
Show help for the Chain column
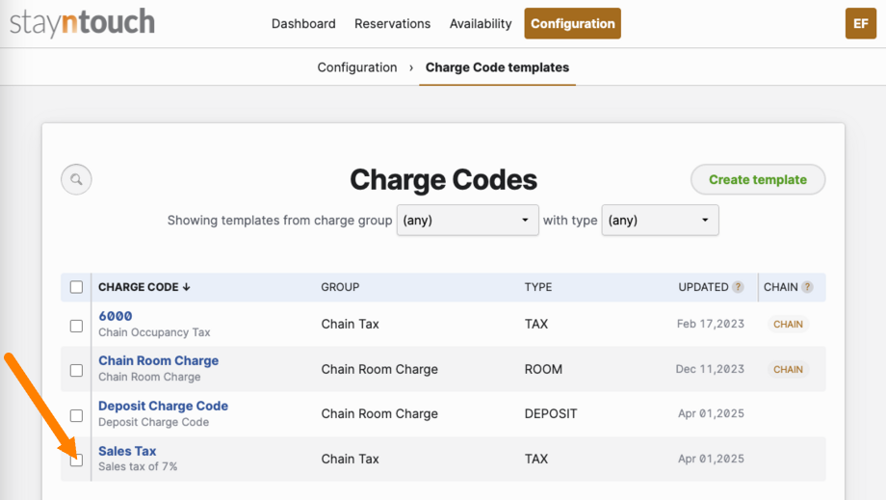(x=807, y=287)
